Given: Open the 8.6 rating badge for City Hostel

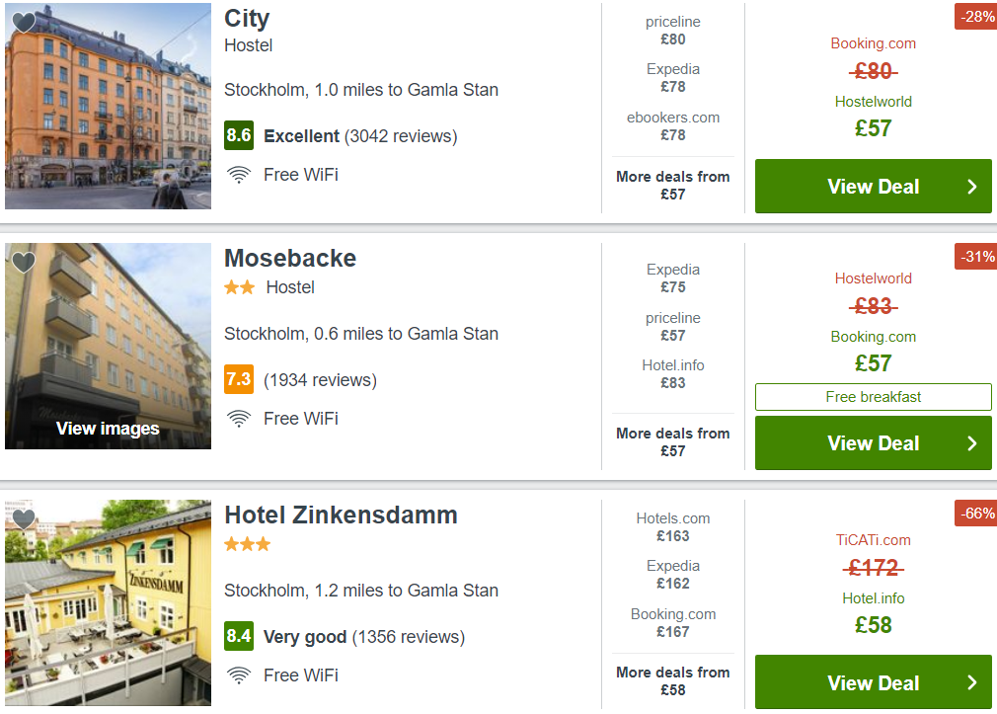Looking at the screenshot, I should click(x=239, y=135).
